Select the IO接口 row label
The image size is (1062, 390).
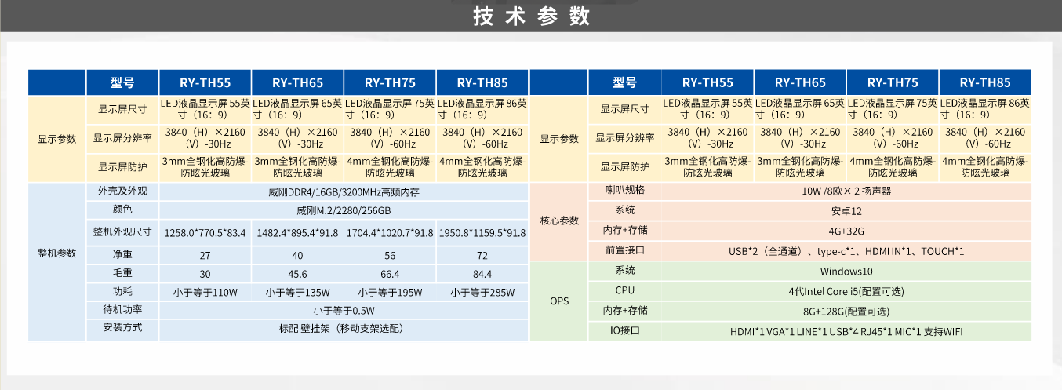(624, 331)
